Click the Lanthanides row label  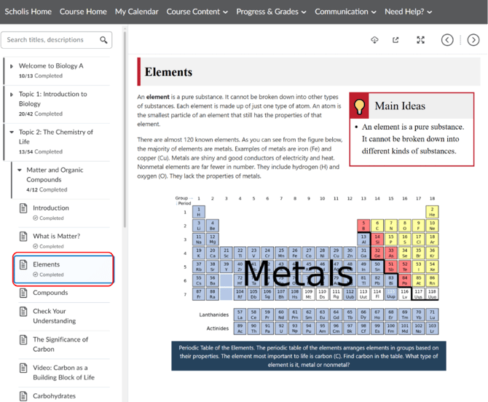pos(214,315)
